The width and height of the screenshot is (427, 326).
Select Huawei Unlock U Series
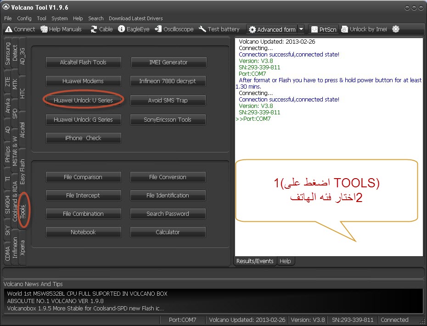point(83,100)
